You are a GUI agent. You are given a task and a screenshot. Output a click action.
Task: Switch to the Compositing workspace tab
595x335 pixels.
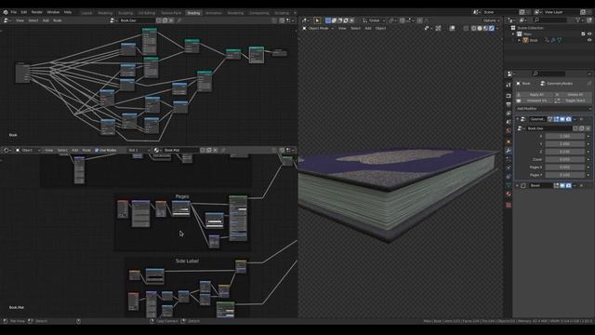tap(259, 13)
